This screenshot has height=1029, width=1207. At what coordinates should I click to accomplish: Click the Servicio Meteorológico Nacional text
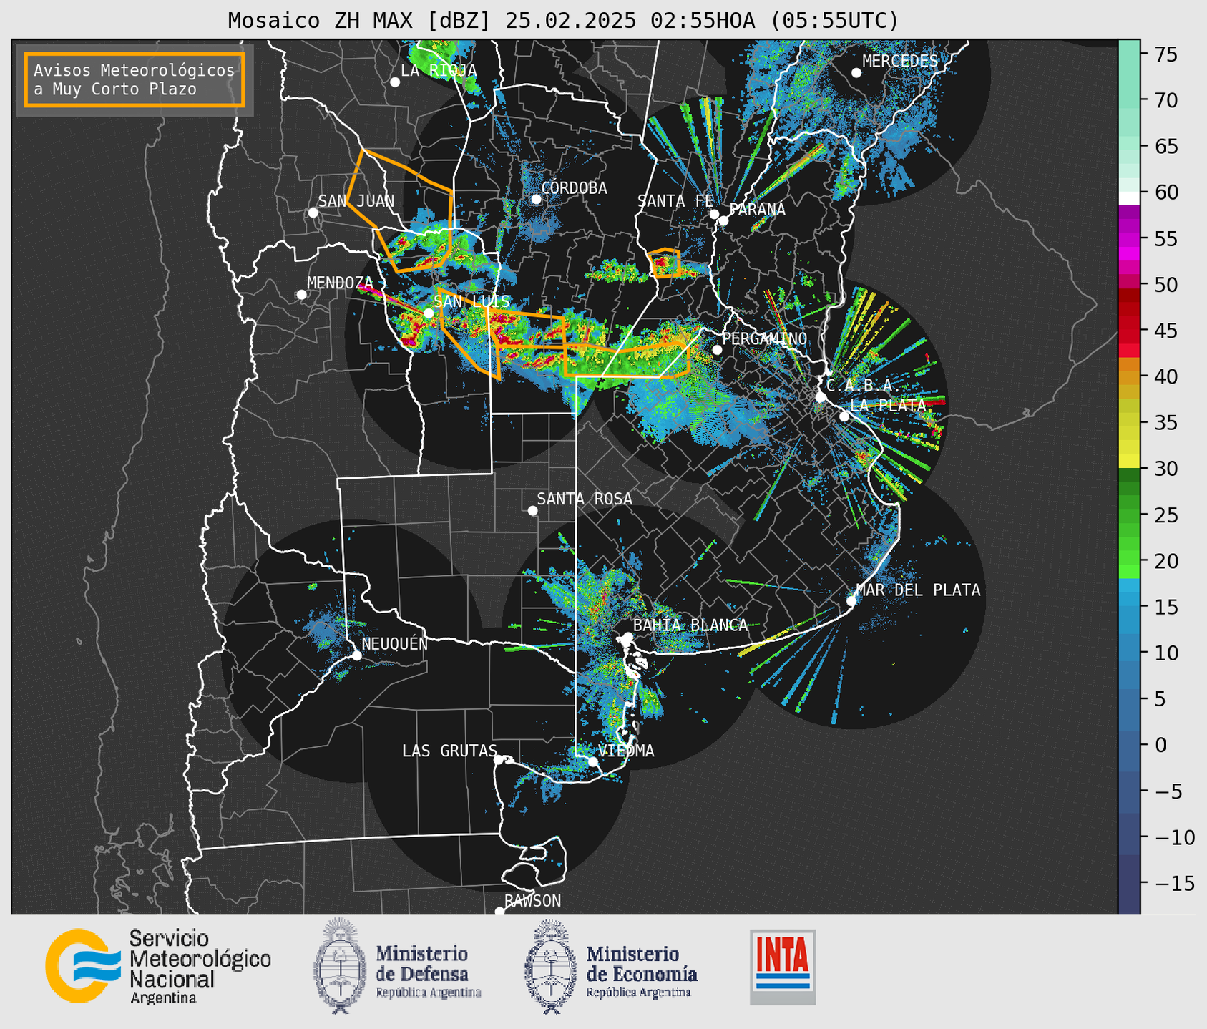click(x=200, y=967)
